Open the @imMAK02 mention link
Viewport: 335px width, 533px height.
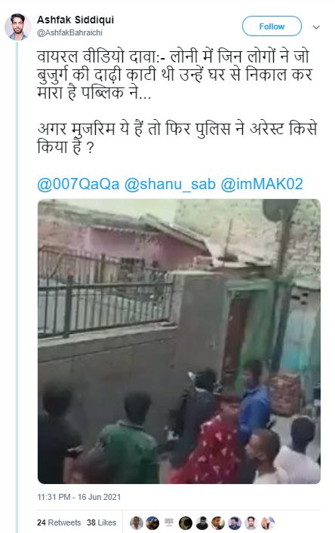click(x=262, y=184)
